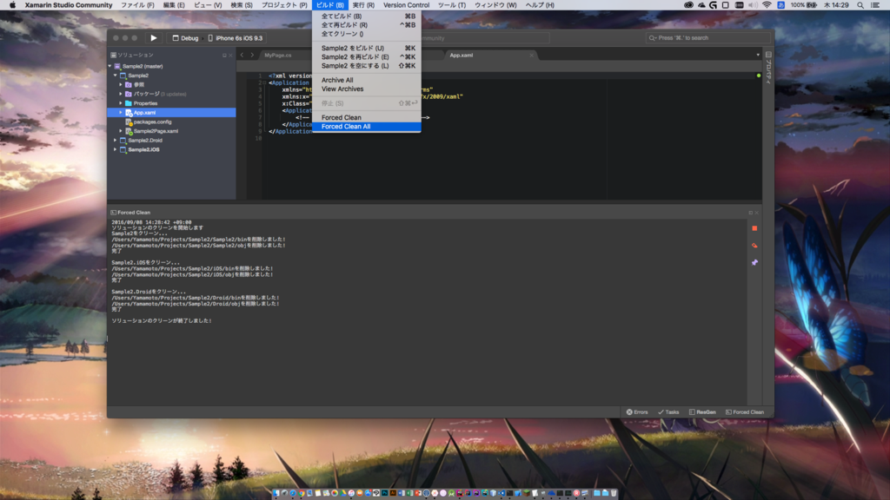Screen dimensions: 890x500
Task: Choose 全て再ビルド (R) from menu
Action: (367, 25)
